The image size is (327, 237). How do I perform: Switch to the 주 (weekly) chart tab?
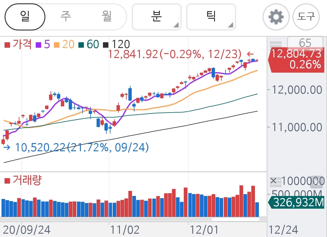click(x=66, y=17)
